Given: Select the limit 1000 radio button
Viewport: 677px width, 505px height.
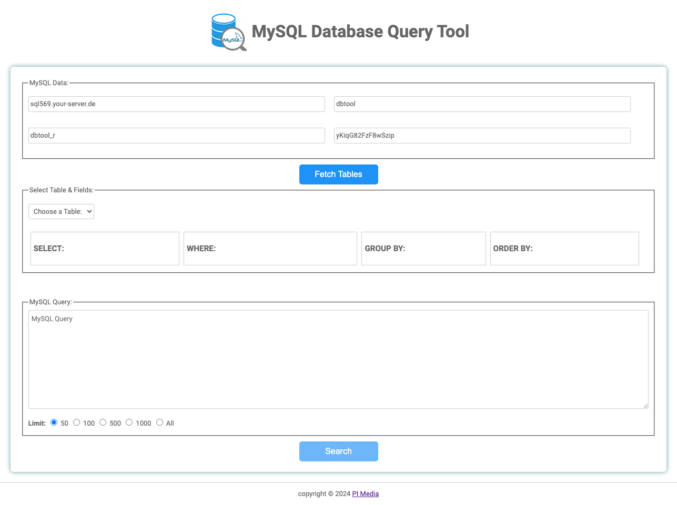Looking at the screenshot, I should pos(129,422).
